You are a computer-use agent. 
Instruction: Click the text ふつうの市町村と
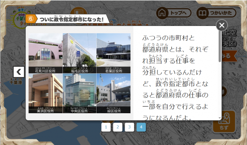coord(168,38)
